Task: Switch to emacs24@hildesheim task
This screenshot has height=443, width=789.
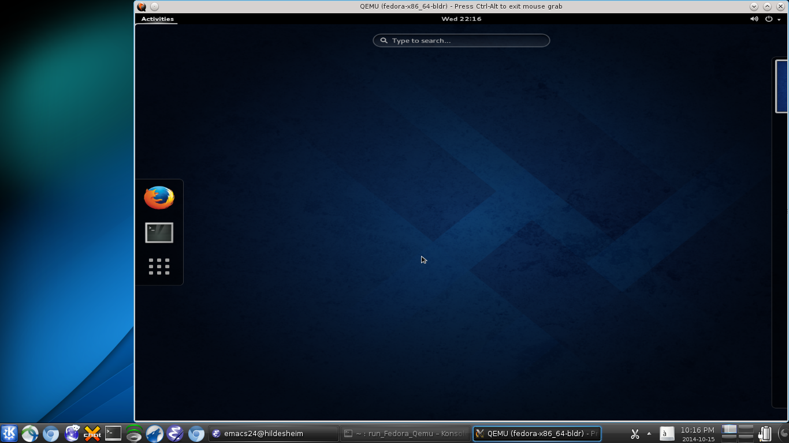Action: click(273, 434)
